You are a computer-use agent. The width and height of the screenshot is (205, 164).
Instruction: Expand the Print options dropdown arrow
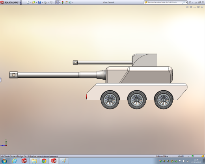coord(48,2)
